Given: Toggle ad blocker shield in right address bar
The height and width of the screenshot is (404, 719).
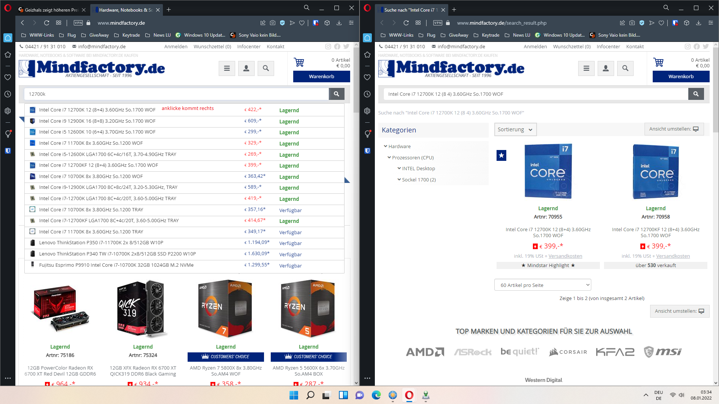Looking at the screenshot, I should coord(642,23).
